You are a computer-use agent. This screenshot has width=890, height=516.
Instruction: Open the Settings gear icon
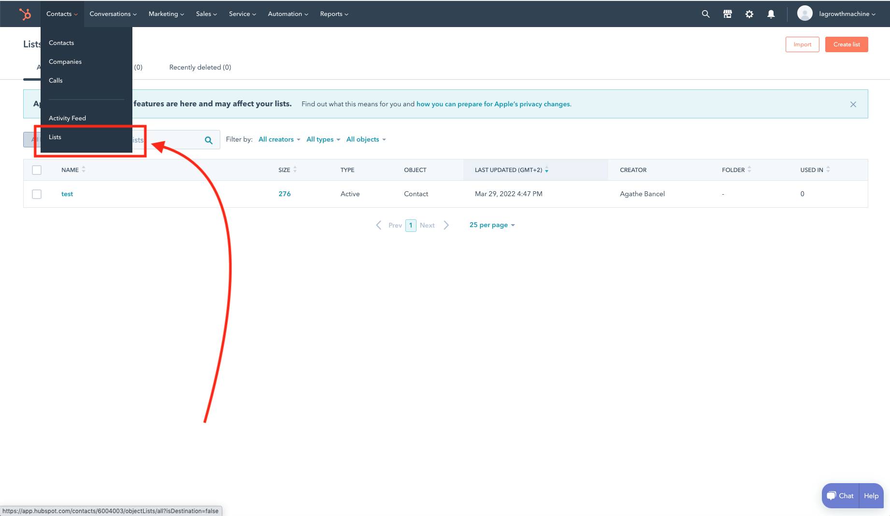pos(749,14)
